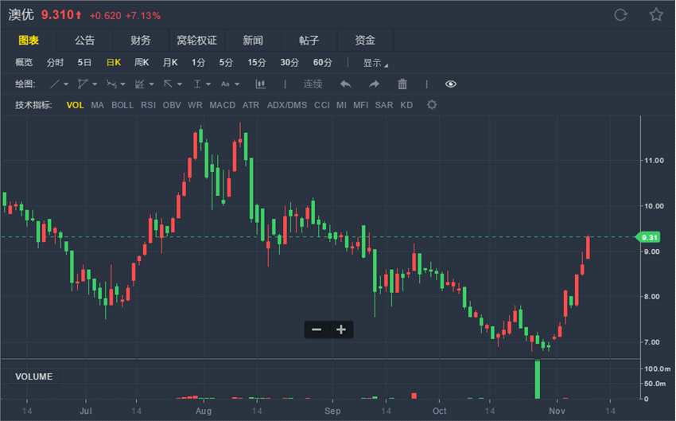Open the 财务 financials tab
This screenshot has height=421, width=676.
[x=141, y=41]
